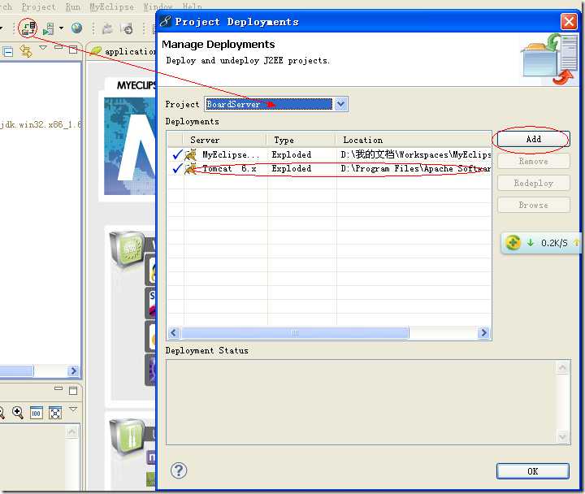Click the Run/Stop Servers toolbar icon
This screenshot has height=494, width=585.
49,28
